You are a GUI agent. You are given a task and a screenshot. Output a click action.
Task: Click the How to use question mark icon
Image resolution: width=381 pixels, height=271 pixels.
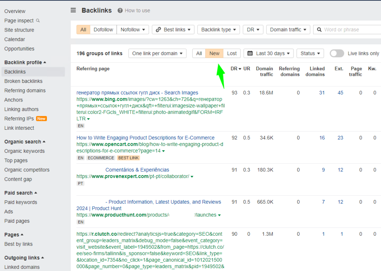120,10
